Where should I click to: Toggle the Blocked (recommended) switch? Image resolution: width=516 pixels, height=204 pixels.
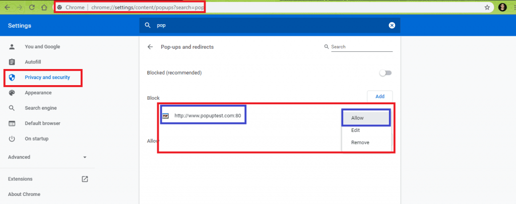coord(385,73)
